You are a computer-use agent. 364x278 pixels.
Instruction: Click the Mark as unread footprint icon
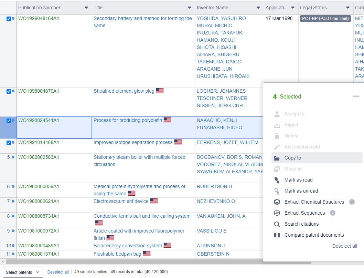[277, 191]
